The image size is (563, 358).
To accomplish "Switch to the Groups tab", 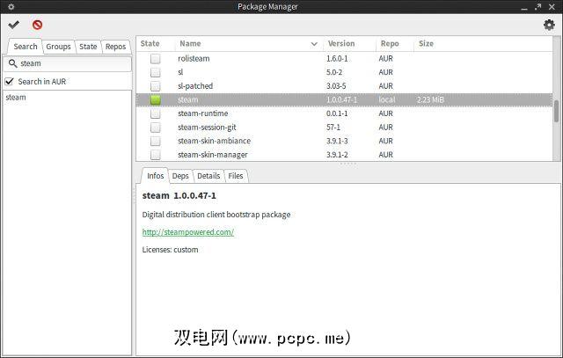I will tap(59, 47).
